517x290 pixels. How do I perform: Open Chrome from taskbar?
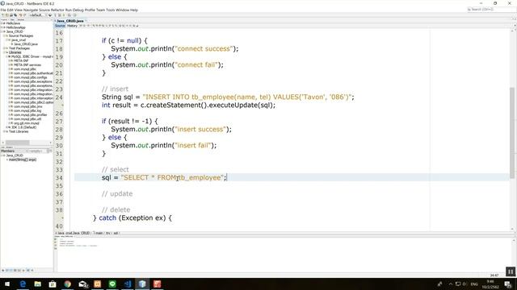point(68,284)
